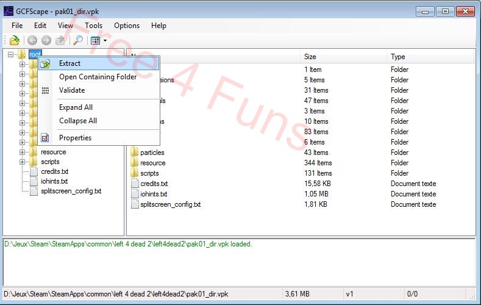Click the Up one folder toolbar icon
The height and width of the screenshot is (305, 481).
pyautogui.click(x=60, y=41)
